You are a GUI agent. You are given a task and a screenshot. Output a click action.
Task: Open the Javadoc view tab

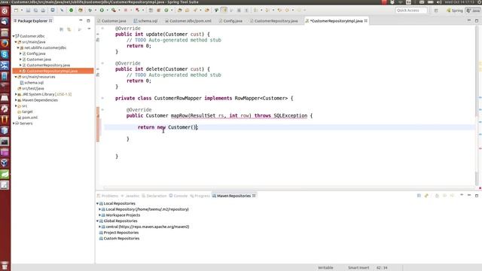coord(130,196)
